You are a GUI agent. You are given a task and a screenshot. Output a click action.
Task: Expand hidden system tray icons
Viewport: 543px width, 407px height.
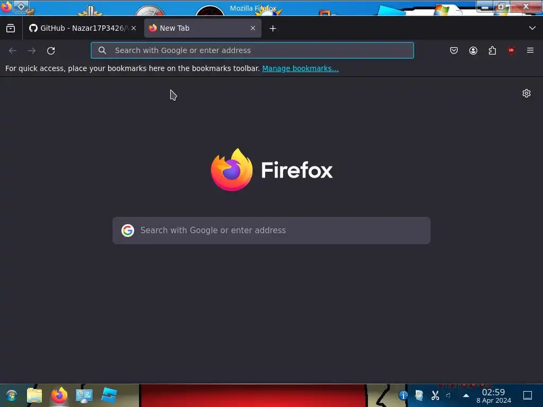(466, 395)
